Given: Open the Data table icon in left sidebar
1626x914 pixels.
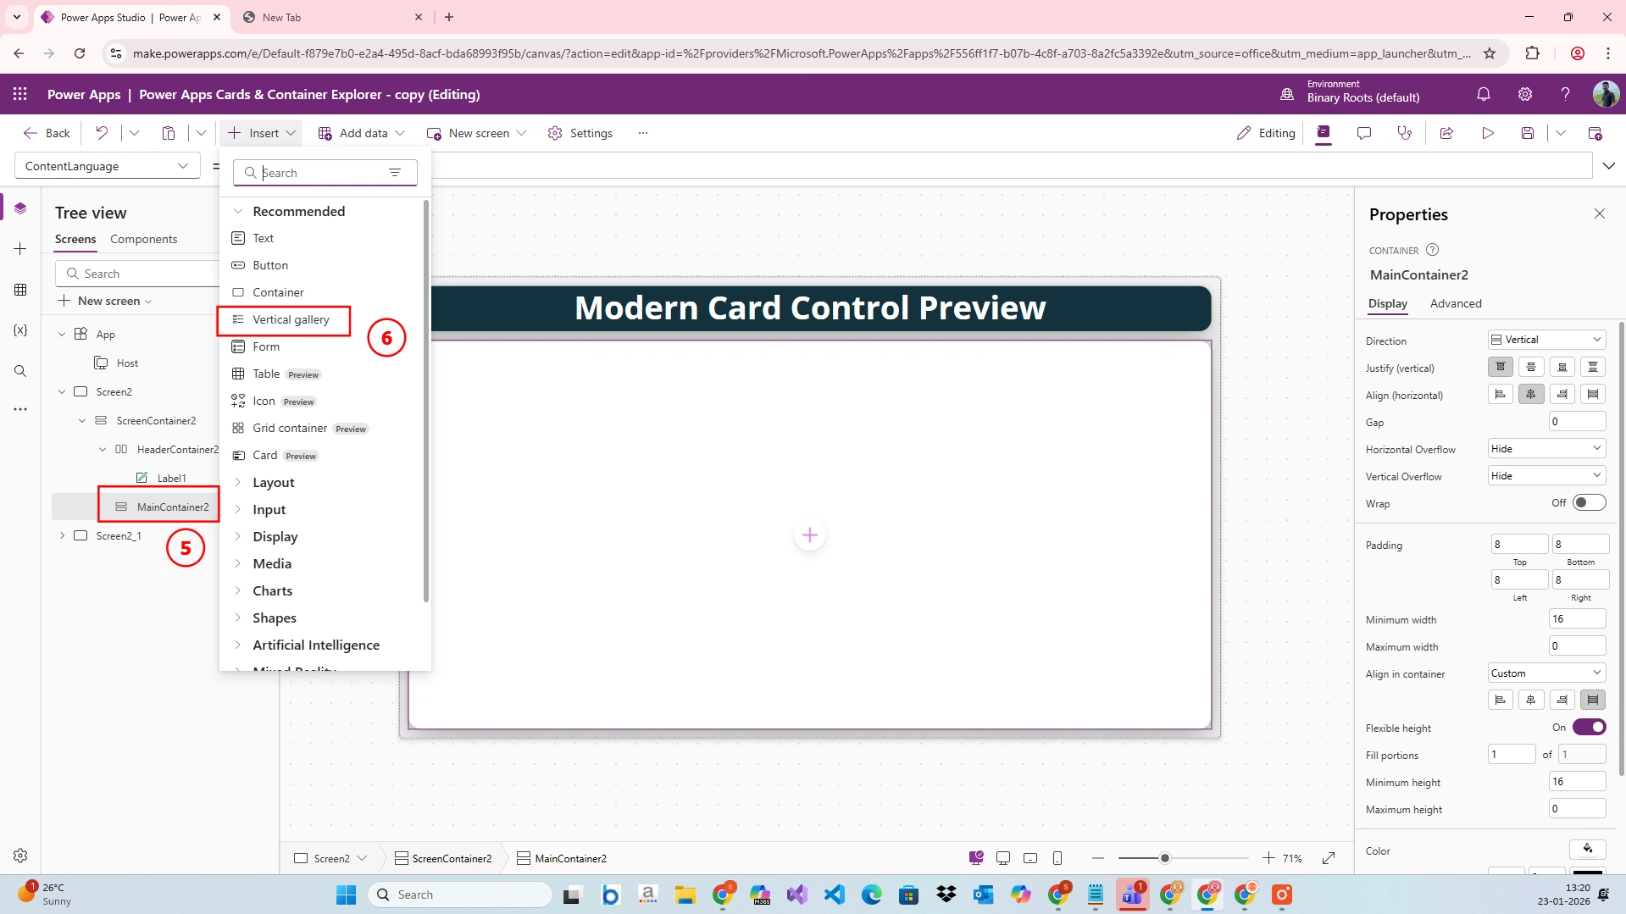Looking at the screenshot, I should tap(20, 290).
